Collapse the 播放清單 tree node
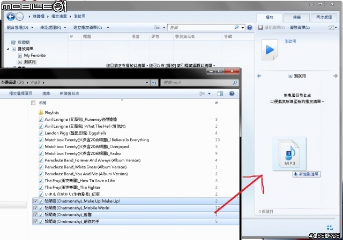The image size is (343, 240). click(8, 49)
